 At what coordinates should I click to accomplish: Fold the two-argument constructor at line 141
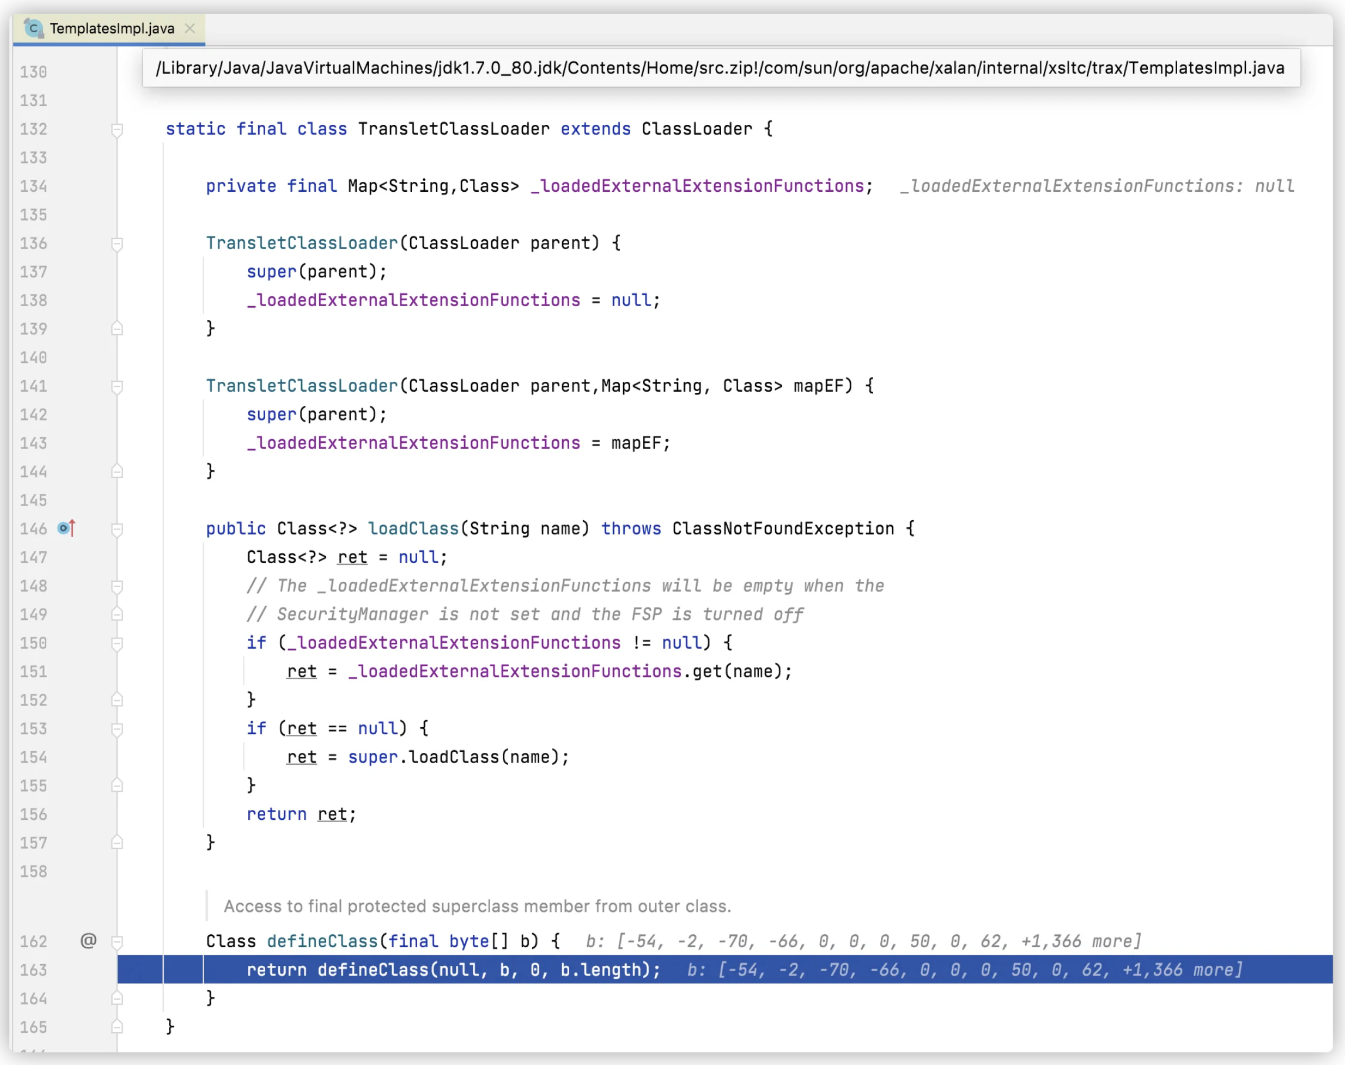tap(117, 386)
